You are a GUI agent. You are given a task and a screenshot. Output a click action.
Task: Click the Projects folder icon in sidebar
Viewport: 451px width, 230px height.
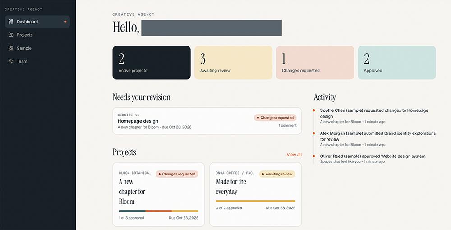[11, 35]
